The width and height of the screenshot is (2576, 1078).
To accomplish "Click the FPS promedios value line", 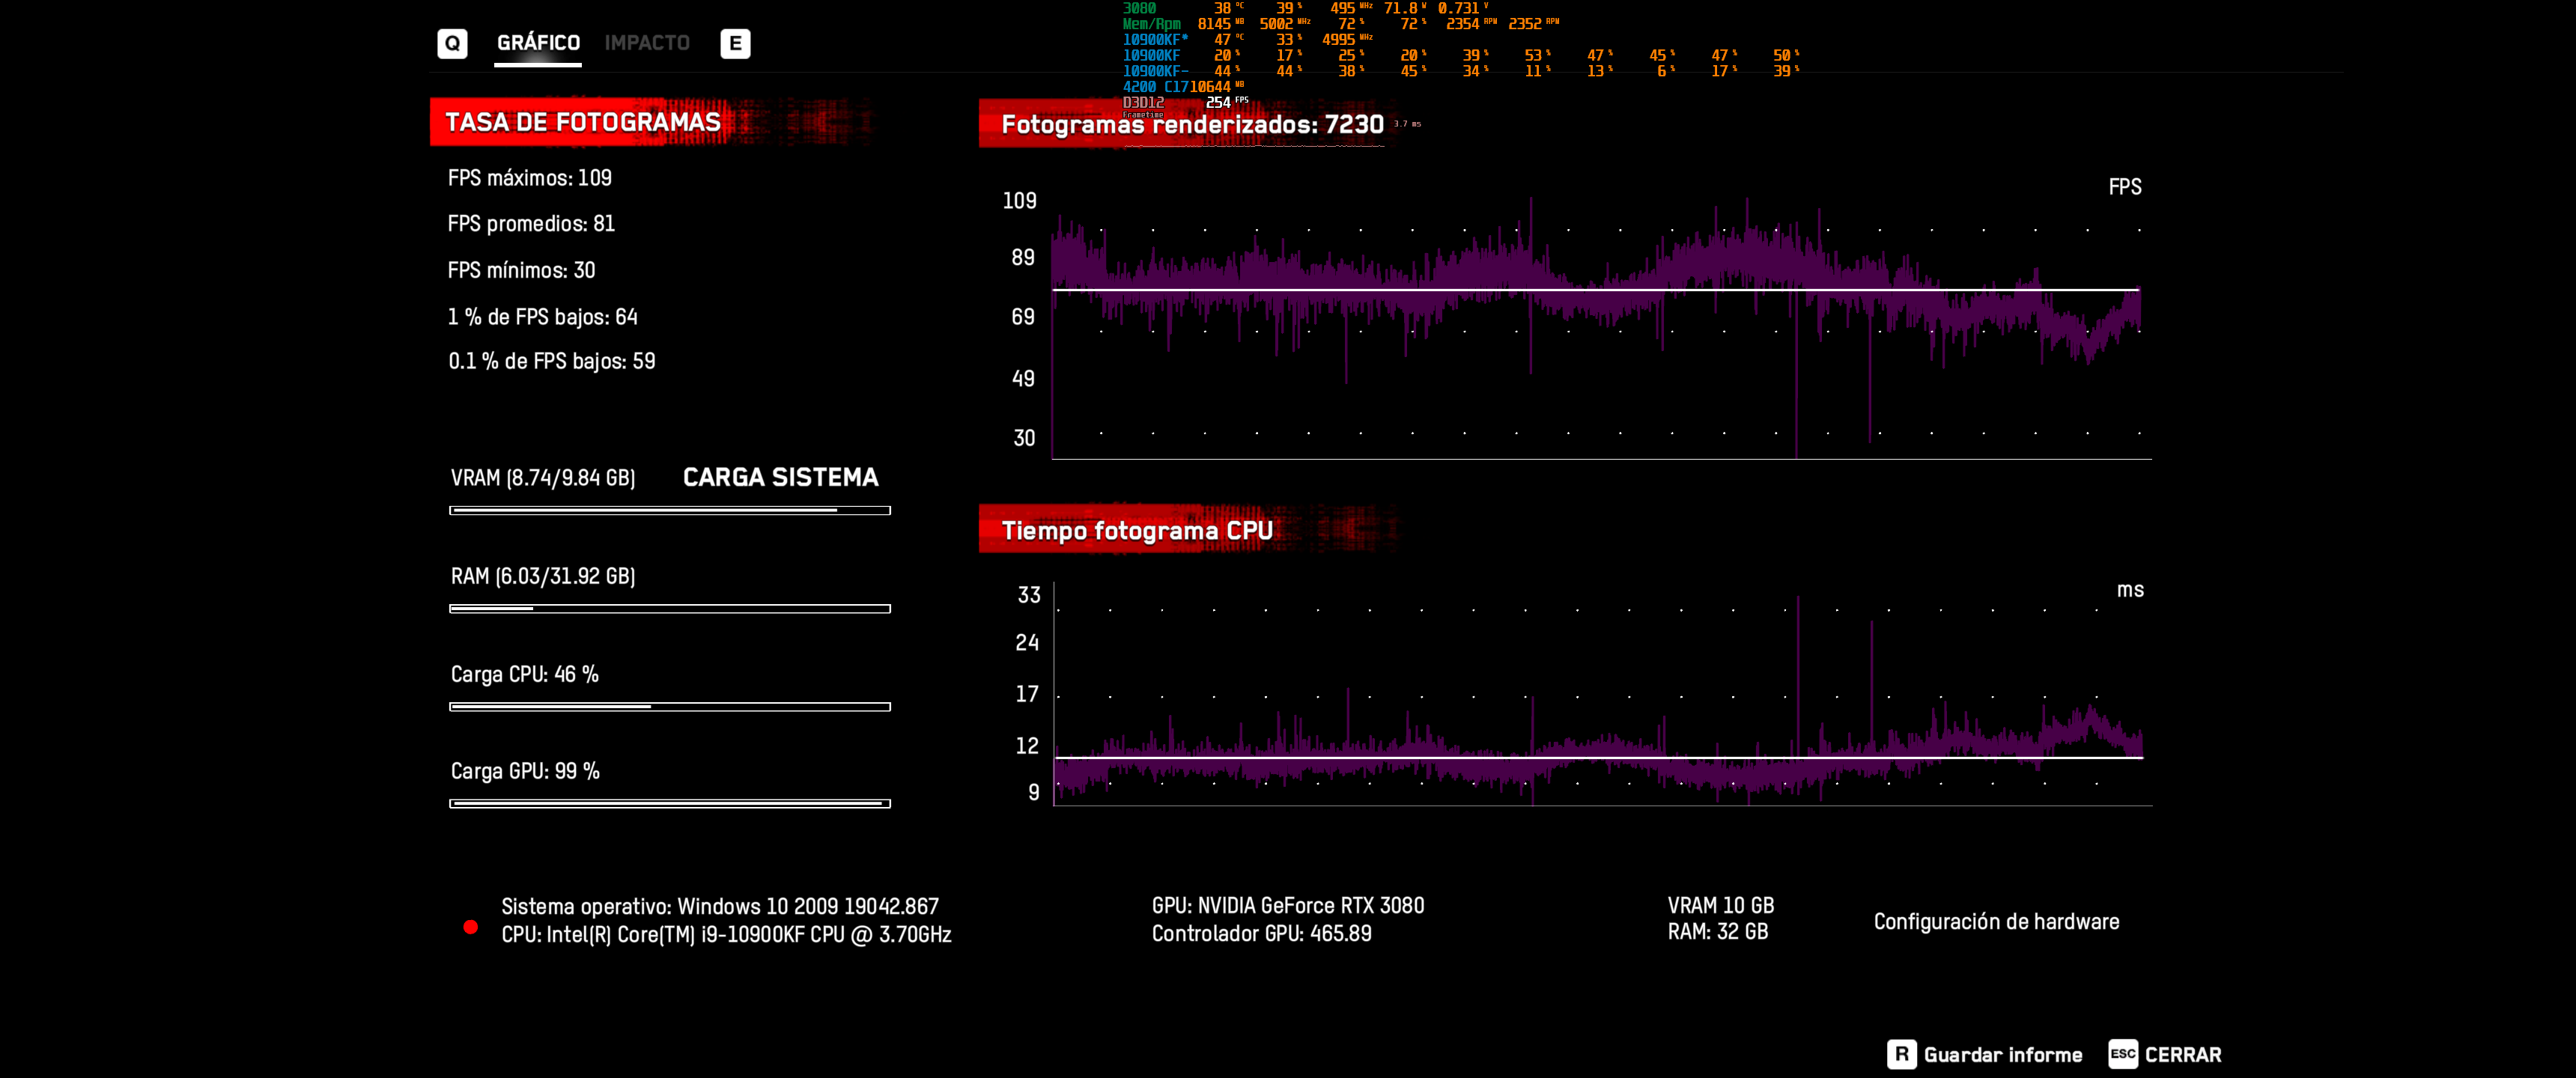I will tap(531, 224).
